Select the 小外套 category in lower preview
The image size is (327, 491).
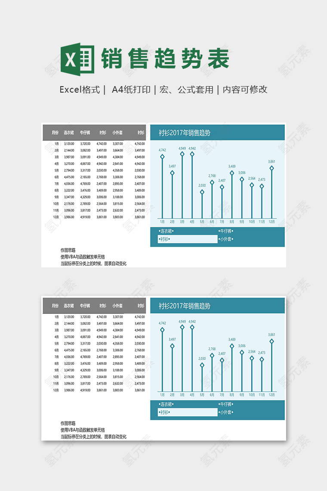point(226,412)
